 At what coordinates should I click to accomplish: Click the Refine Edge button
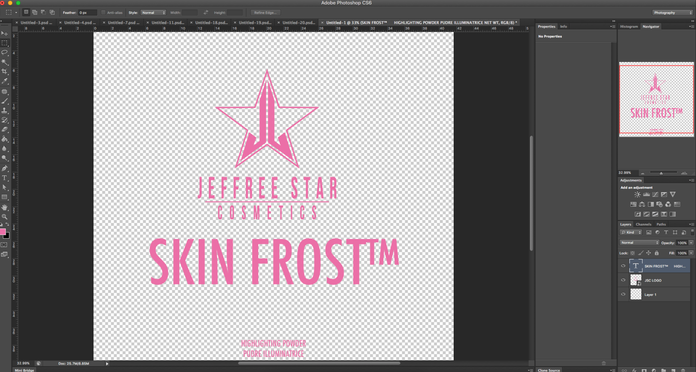click(x=265, y=13)
